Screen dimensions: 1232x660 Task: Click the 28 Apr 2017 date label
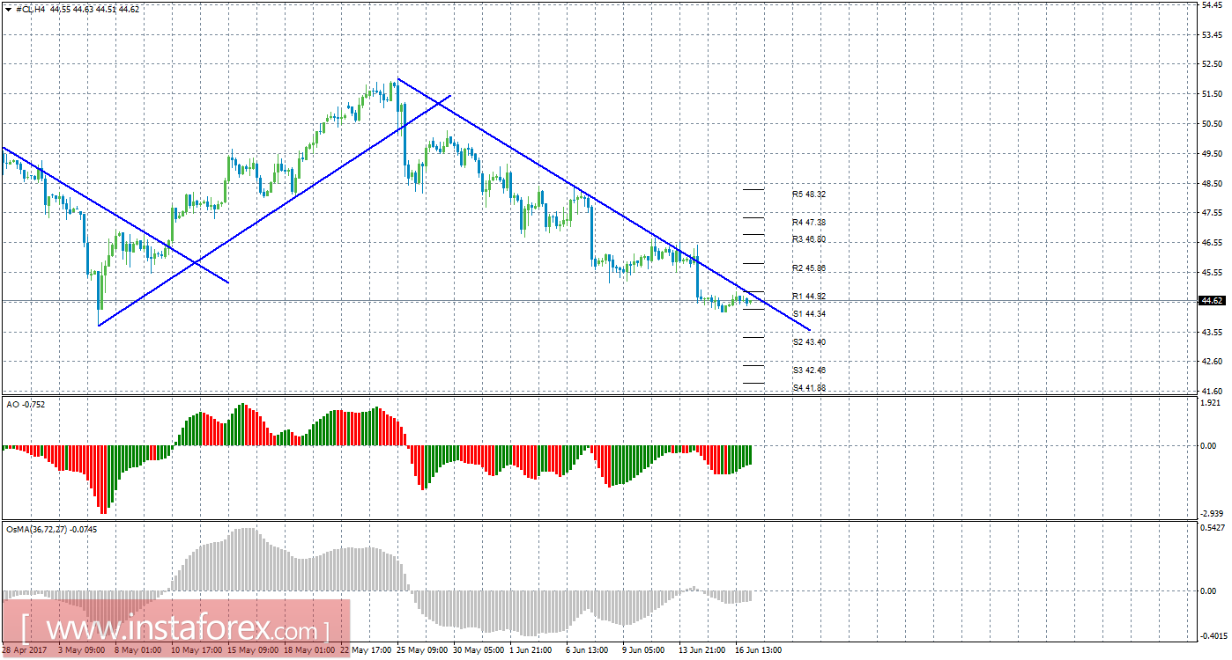[x=25, y=651]
